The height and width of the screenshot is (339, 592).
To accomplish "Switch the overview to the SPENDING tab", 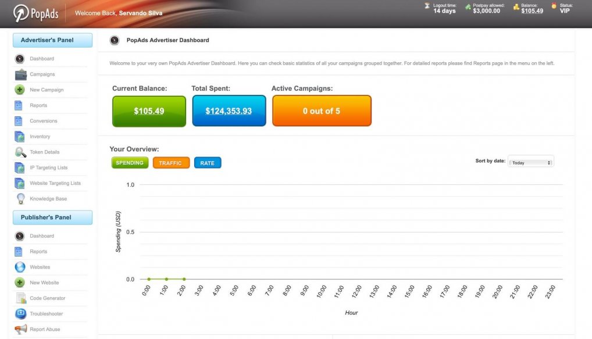I will point(130,163).
